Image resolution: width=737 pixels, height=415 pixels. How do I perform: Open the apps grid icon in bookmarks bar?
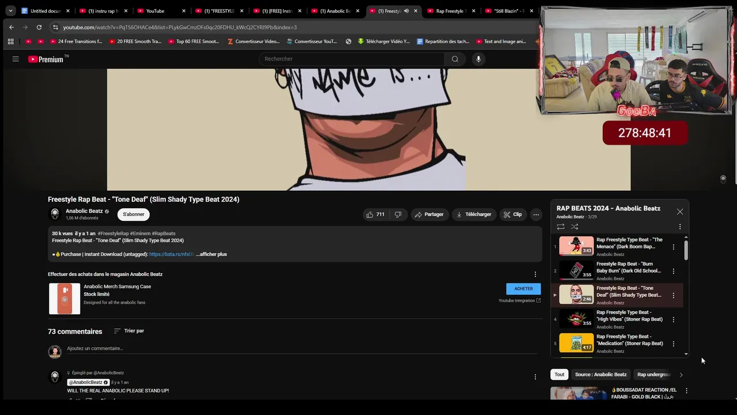(x=10, y=41)
